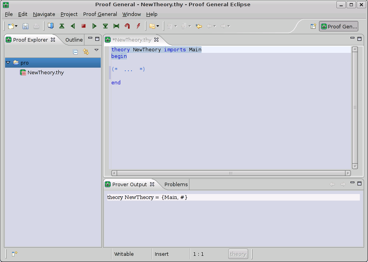Go to last edit location icon
Image resolution: width=368 pixels, height=262 pixels.
(x=198, y=26)
